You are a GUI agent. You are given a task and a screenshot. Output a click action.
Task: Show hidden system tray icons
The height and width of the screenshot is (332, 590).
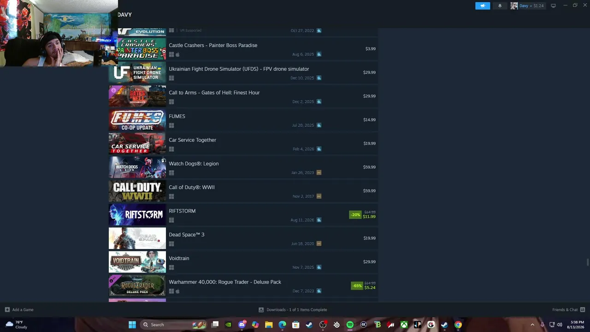coord(532,325)
